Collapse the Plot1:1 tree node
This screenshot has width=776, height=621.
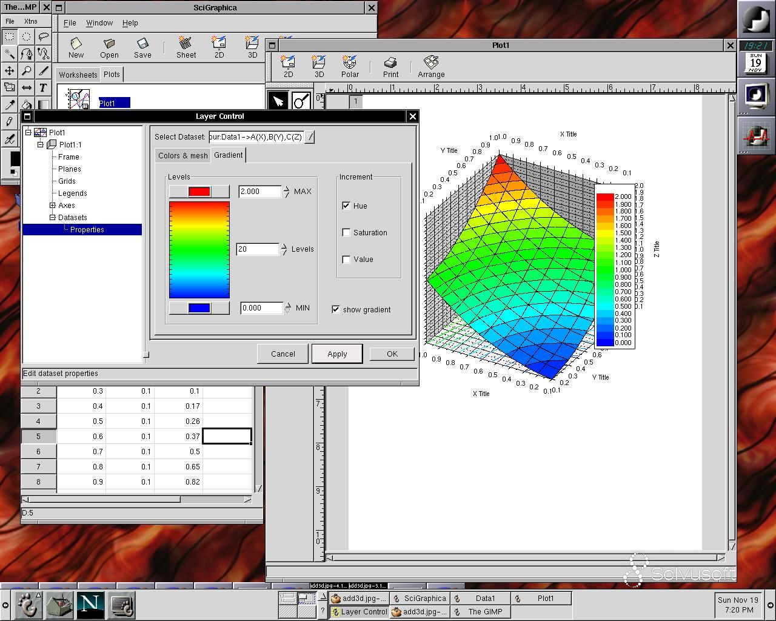[40, 144]
